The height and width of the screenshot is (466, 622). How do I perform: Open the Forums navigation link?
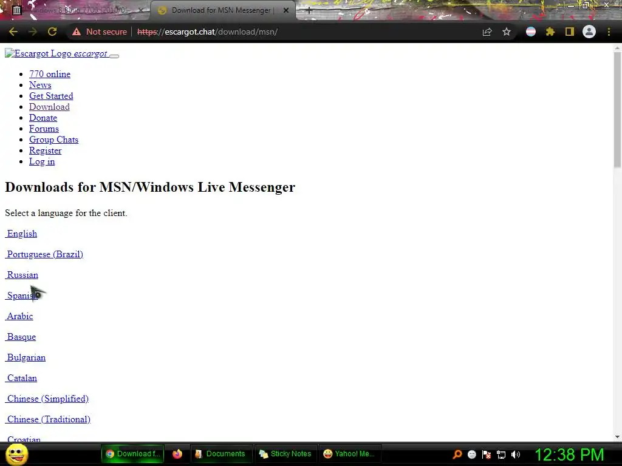(44, 129)
